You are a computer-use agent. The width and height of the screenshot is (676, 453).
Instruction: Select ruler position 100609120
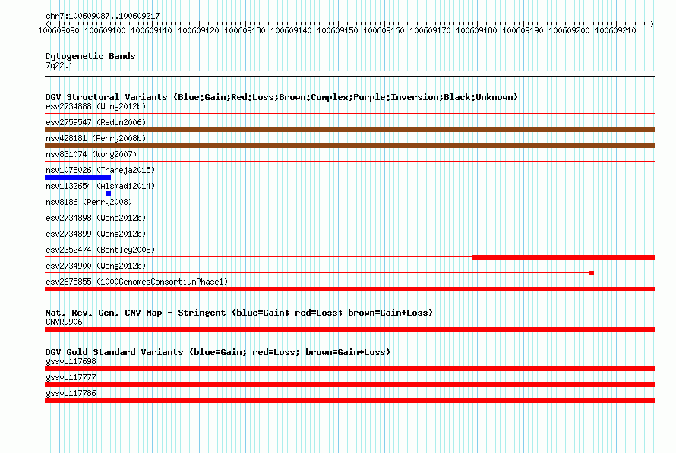[x=198, y=30]
